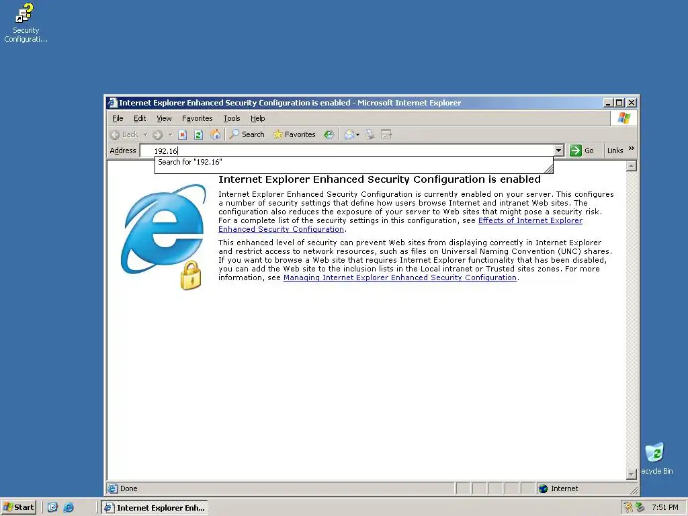Click the Internet Explorer taskbar button
688x516 pixels.
pos(155,508)
